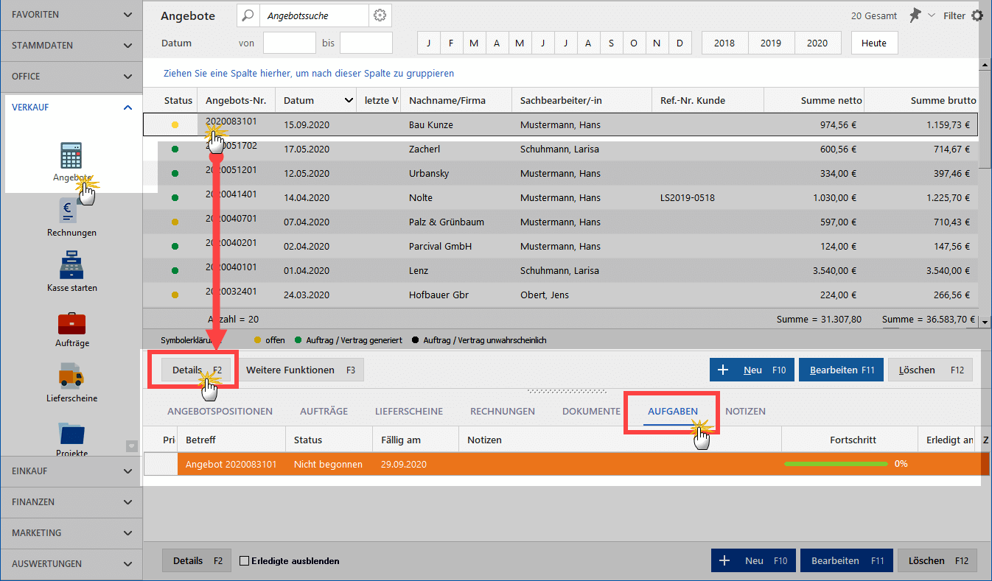Image resolution: width=992 pixels, height=581 pixels.
Task: Click yellow status dot of Hofbauer Gbr row
Action: tap(175, 295)
